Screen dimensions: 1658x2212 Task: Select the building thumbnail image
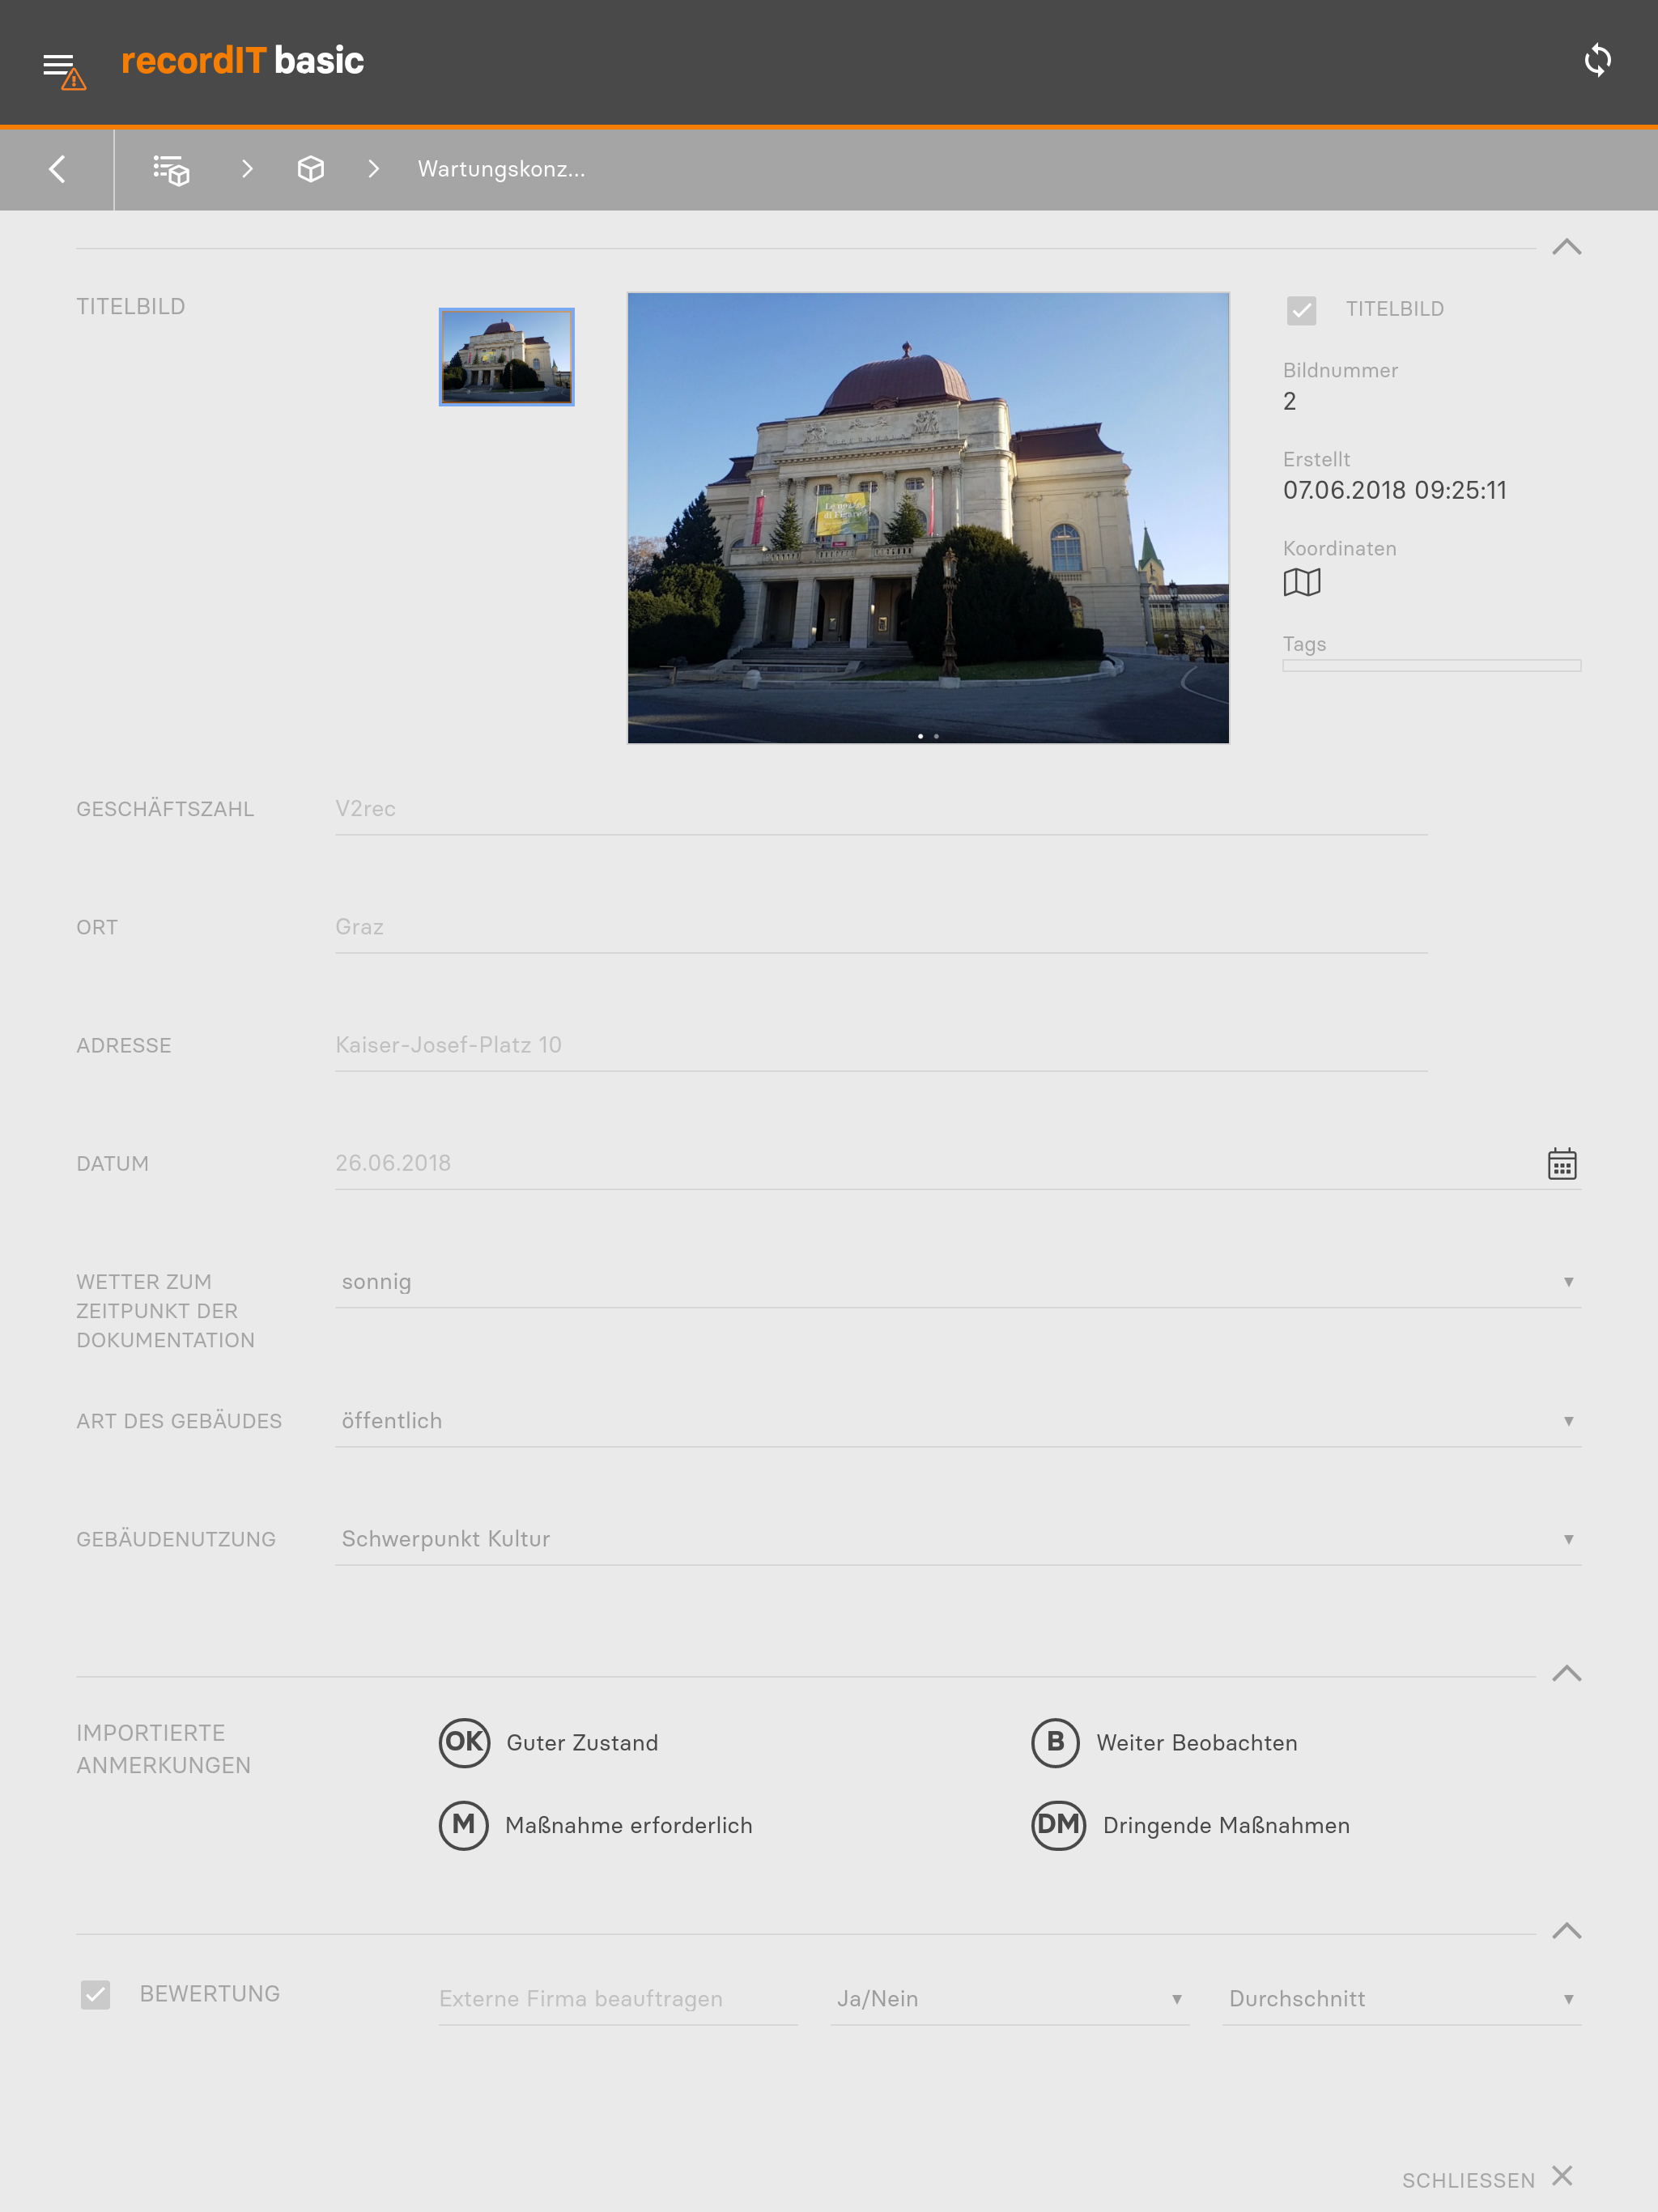pyautogui.click(x=506, y=357)
